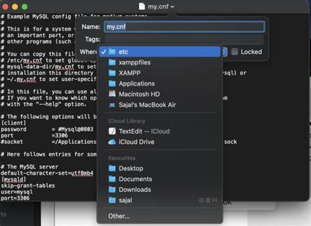Viewport: 311px width, 226px height.
Task: Click the my.cnf title text
Action: tap(158, 6)
